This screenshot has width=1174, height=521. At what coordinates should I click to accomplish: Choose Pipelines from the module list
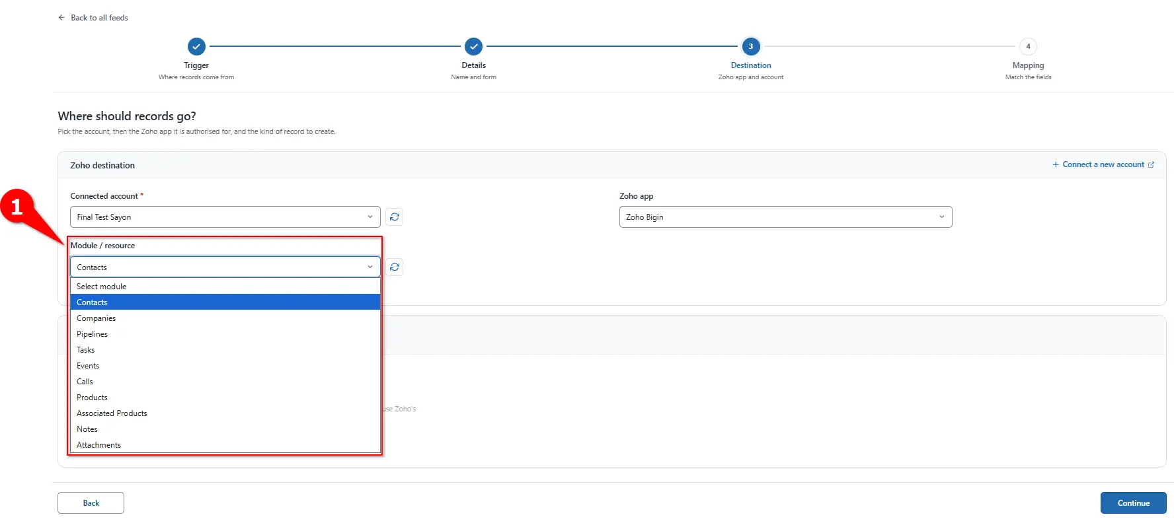(225, 334)
